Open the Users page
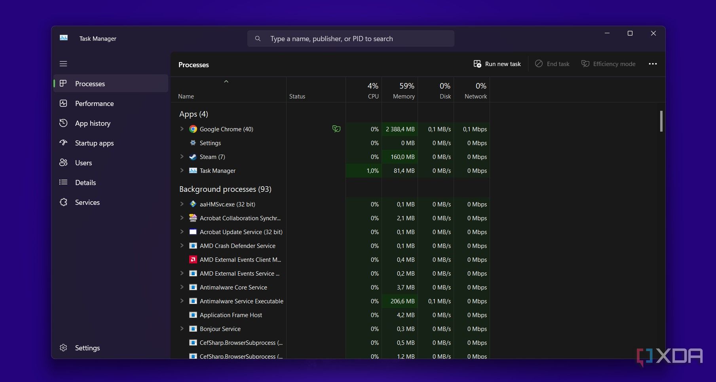Viewport: 716px width, 382px height. [111, 163]
